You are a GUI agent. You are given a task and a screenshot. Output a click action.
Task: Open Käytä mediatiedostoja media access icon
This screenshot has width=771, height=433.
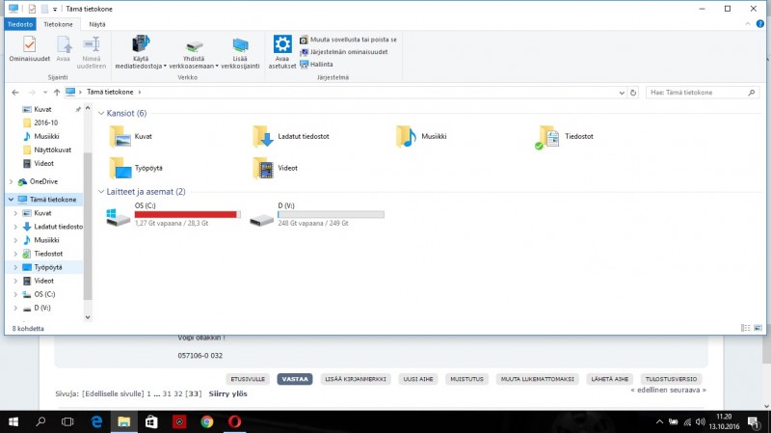tap(141, 44)
